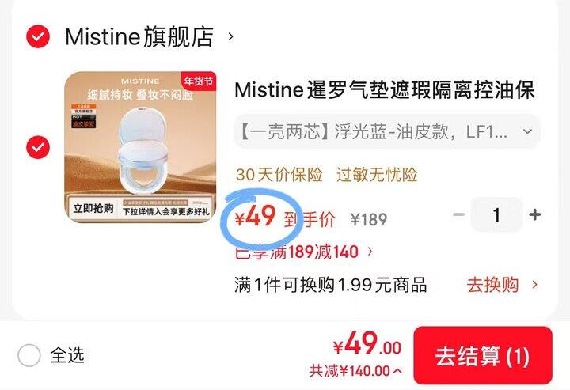Viewport: 570px width, 390px height.
Task: Tap the 过敏无忧险 label
Action: coord(377,175)
